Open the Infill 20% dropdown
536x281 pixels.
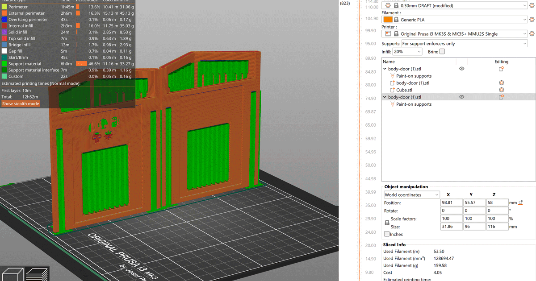coord(407,52)
